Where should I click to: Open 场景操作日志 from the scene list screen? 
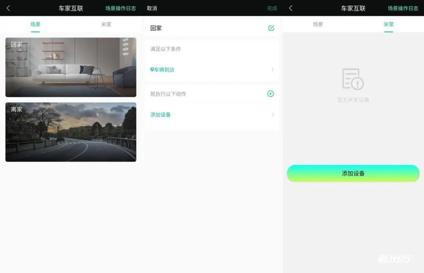pyautogui.click(x=120, y=8)
